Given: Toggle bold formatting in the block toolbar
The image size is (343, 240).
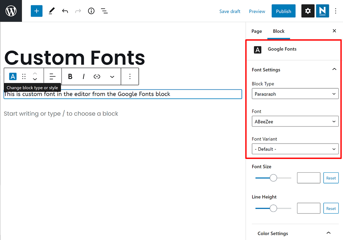Looking at the screenshot, I should pos(70,76).
